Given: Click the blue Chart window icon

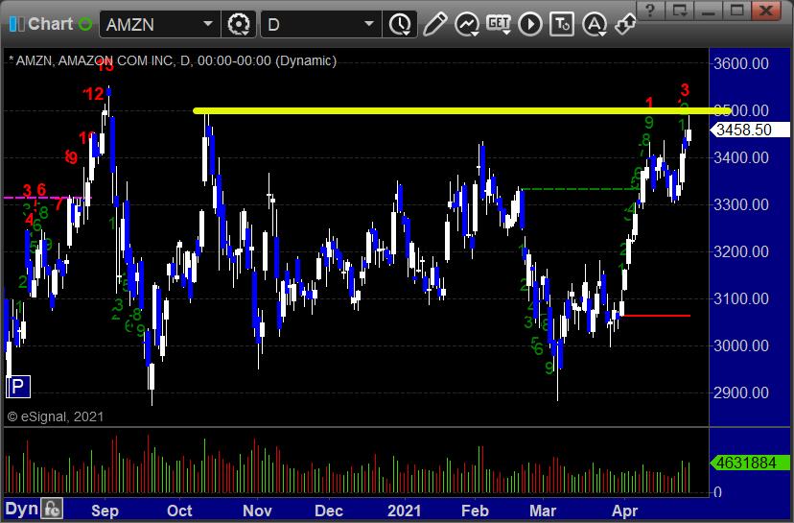Looking at the screenshot, I should 16,24.
